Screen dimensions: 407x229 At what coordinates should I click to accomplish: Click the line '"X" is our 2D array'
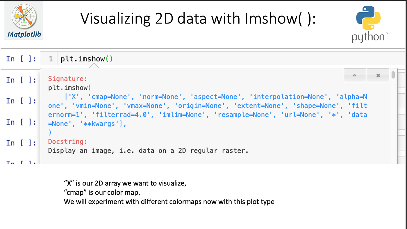pyautogui.click(x=125, y=183)
